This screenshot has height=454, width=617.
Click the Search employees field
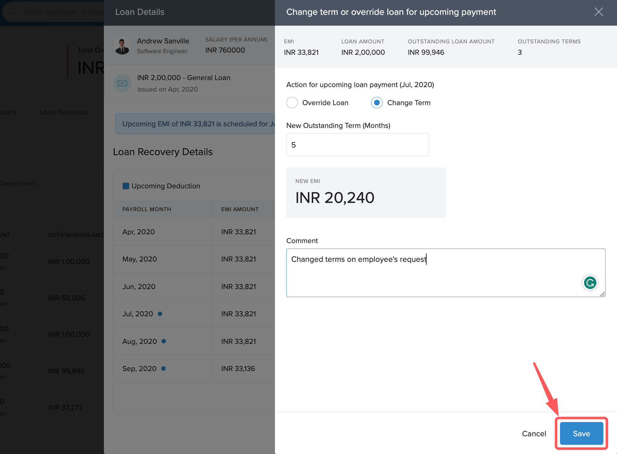pos(63,12)
